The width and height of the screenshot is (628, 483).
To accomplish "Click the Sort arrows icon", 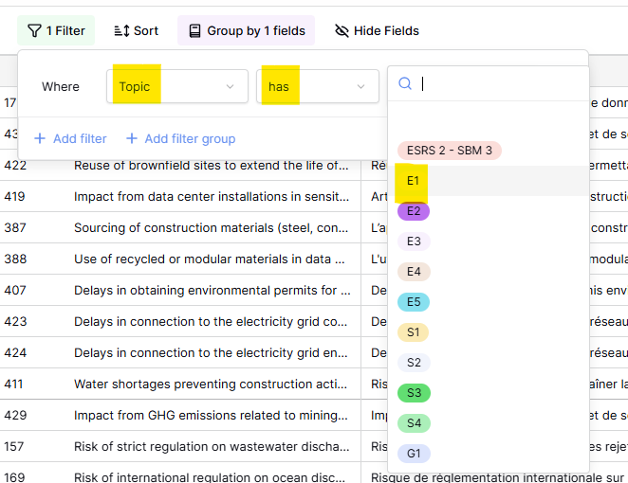I will pos(121,31).
